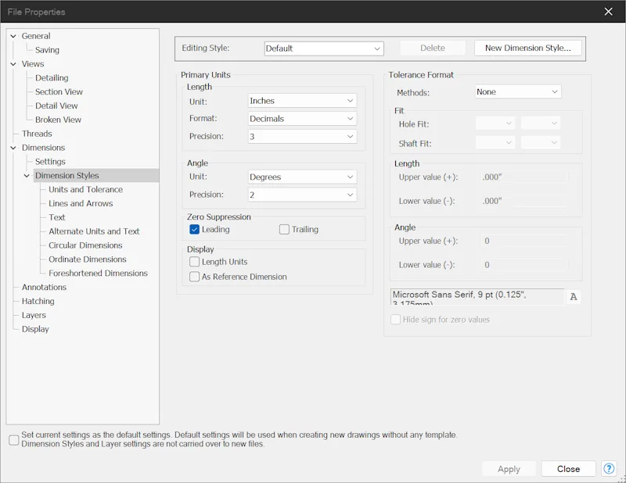Collapse the Dimension Styles tree node

click(x=27, y=176)
